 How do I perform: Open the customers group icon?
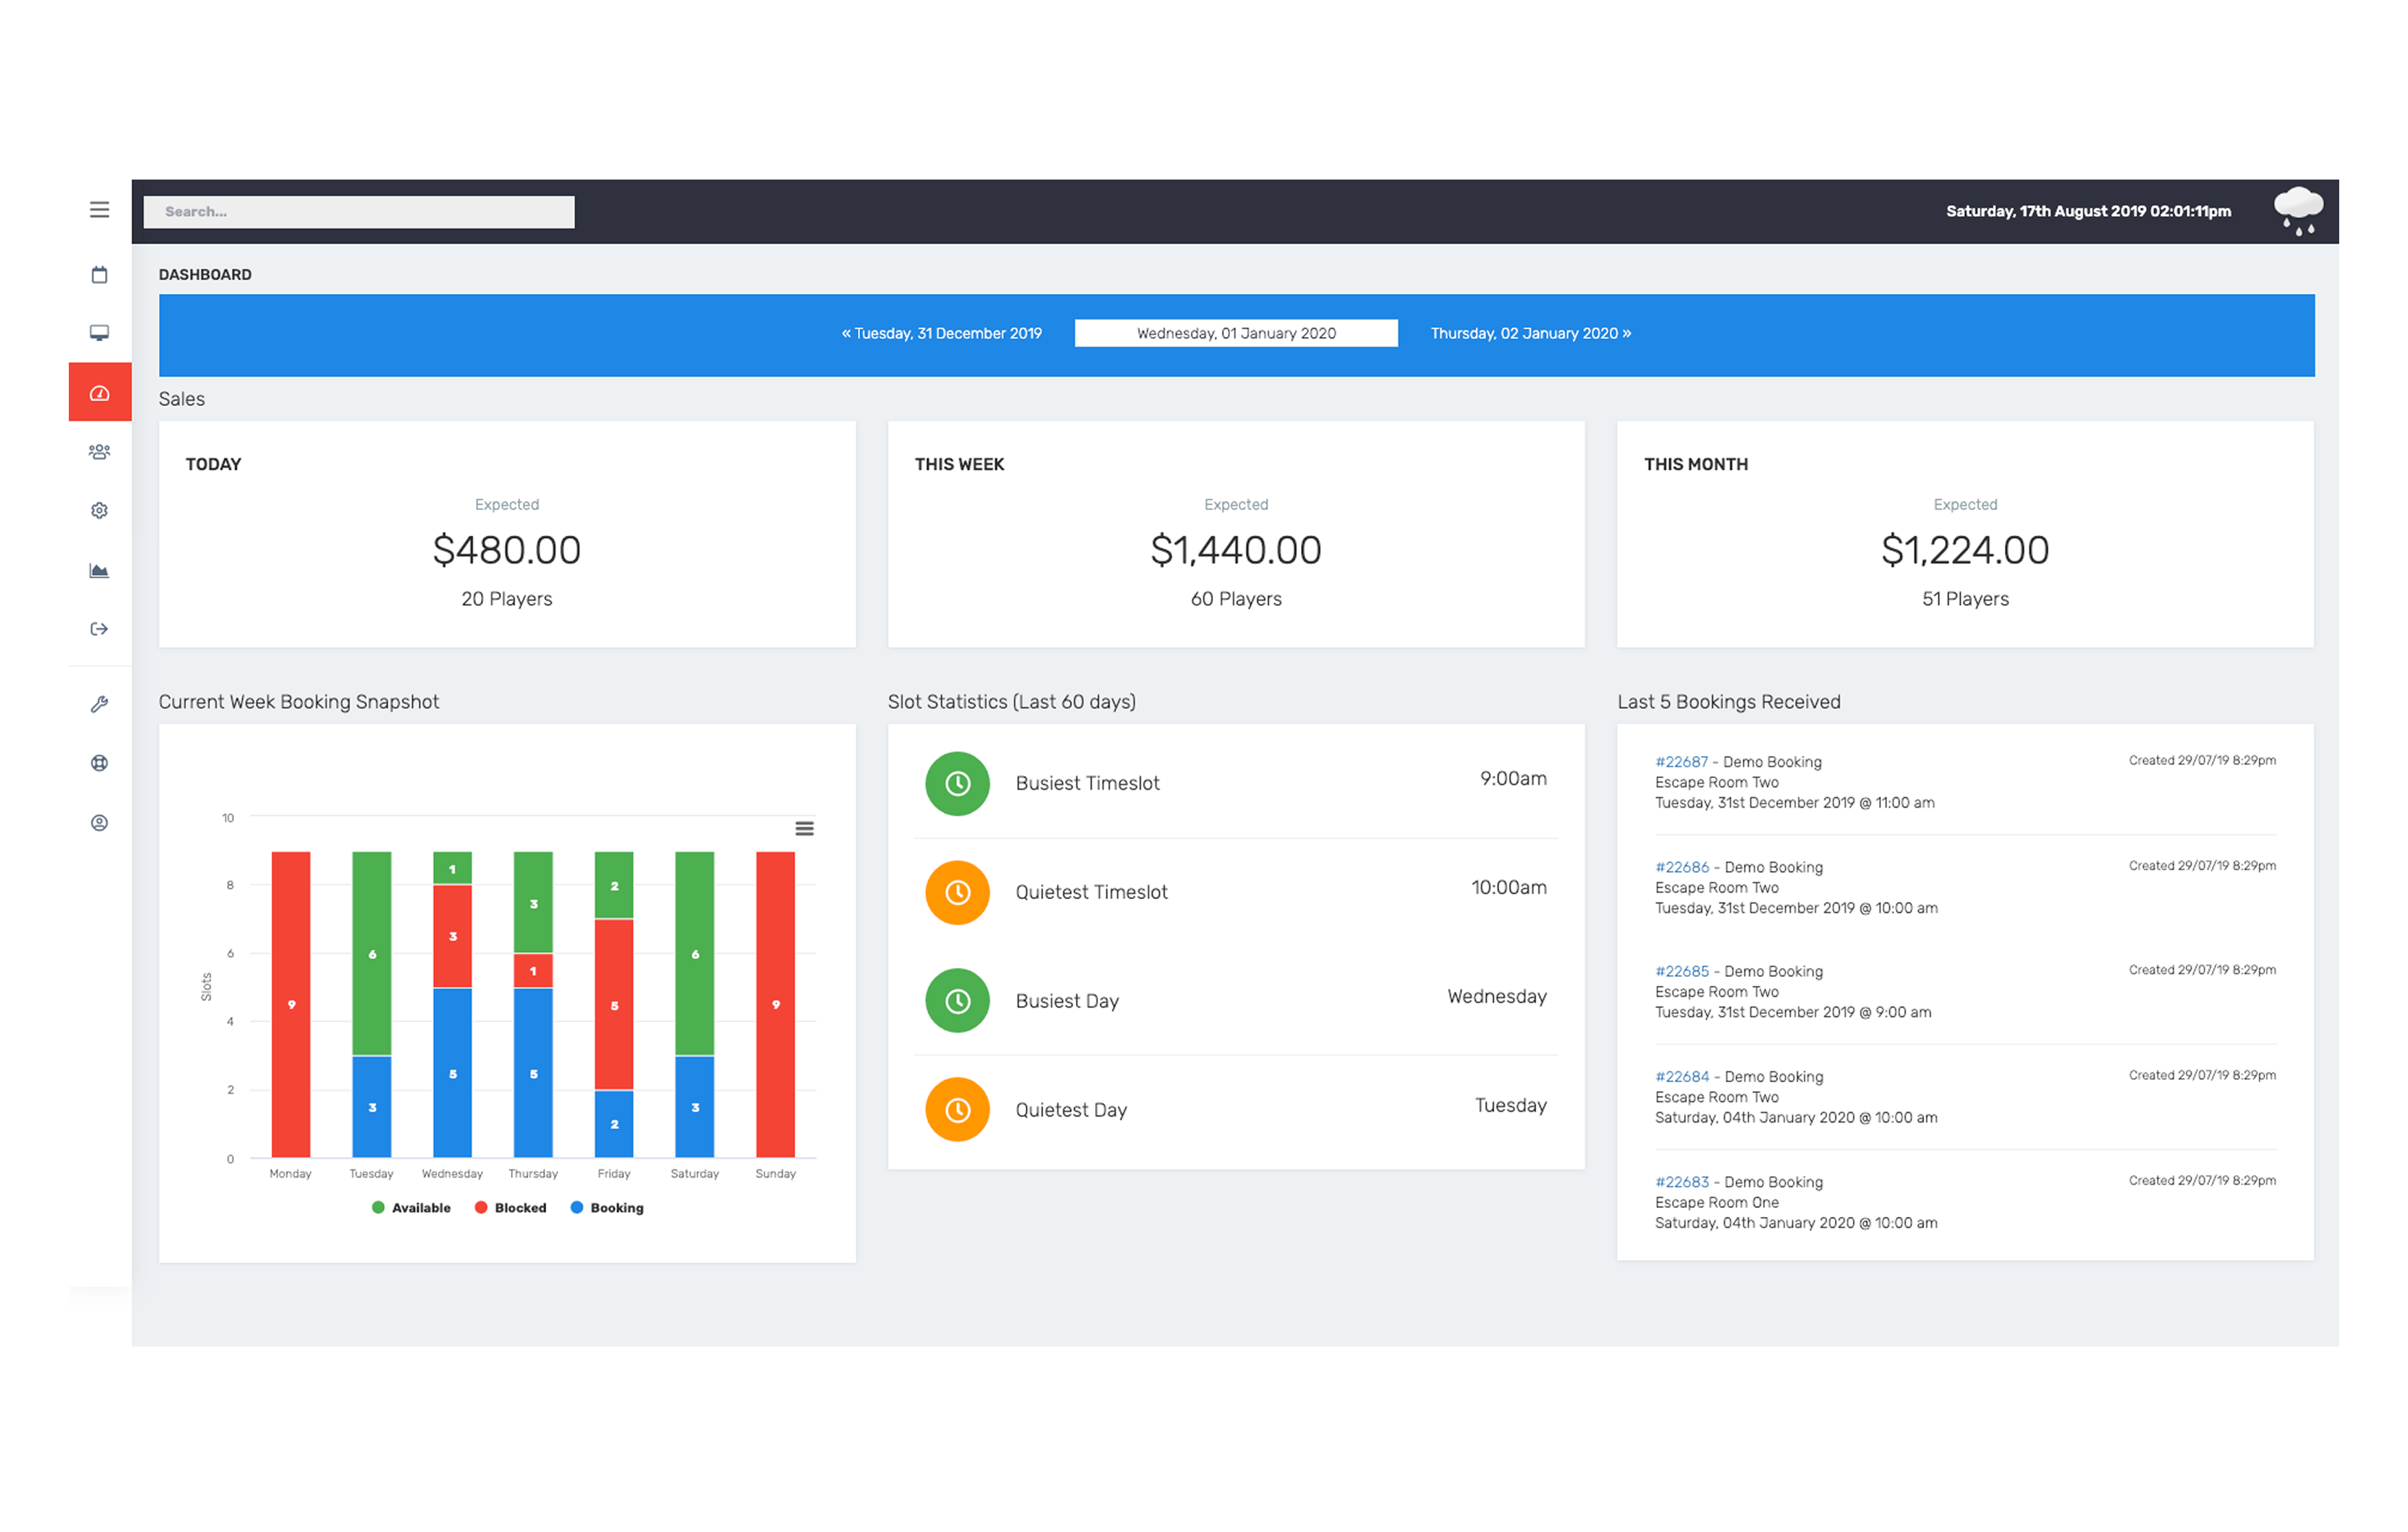99,452
